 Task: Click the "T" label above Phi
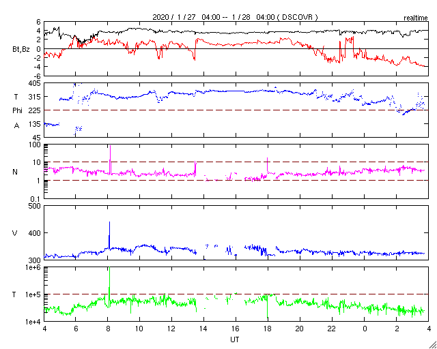[x=16, y=97]
